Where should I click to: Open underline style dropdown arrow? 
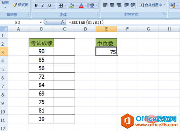[x=54, y=5]
